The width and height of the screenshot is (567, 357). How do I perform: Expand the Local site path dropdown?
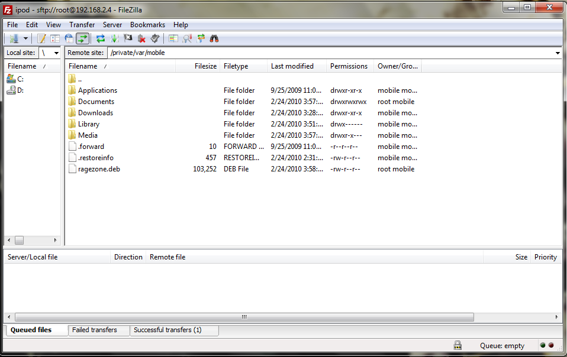(56, 53)
